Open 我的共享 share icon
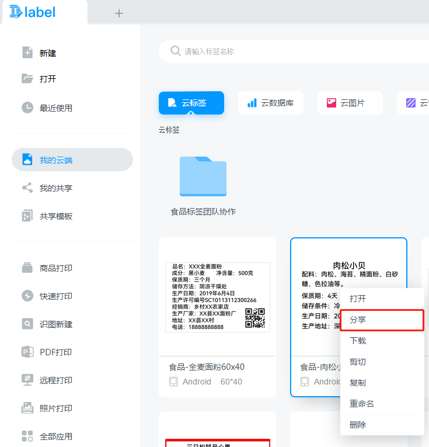 point(27,188)
